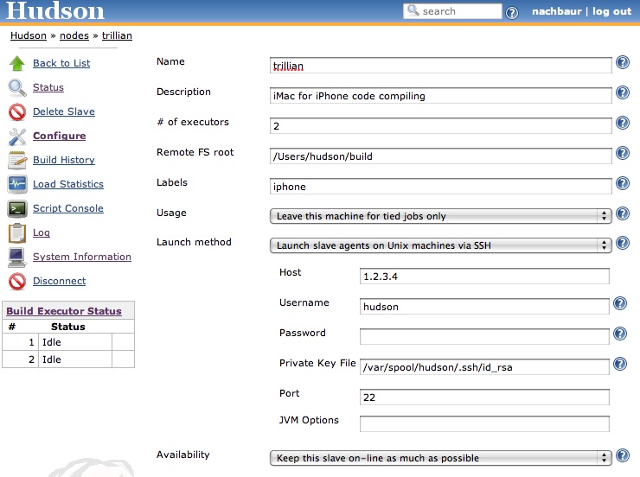
Task: Open help for the Name field
Action: [623, 62]
